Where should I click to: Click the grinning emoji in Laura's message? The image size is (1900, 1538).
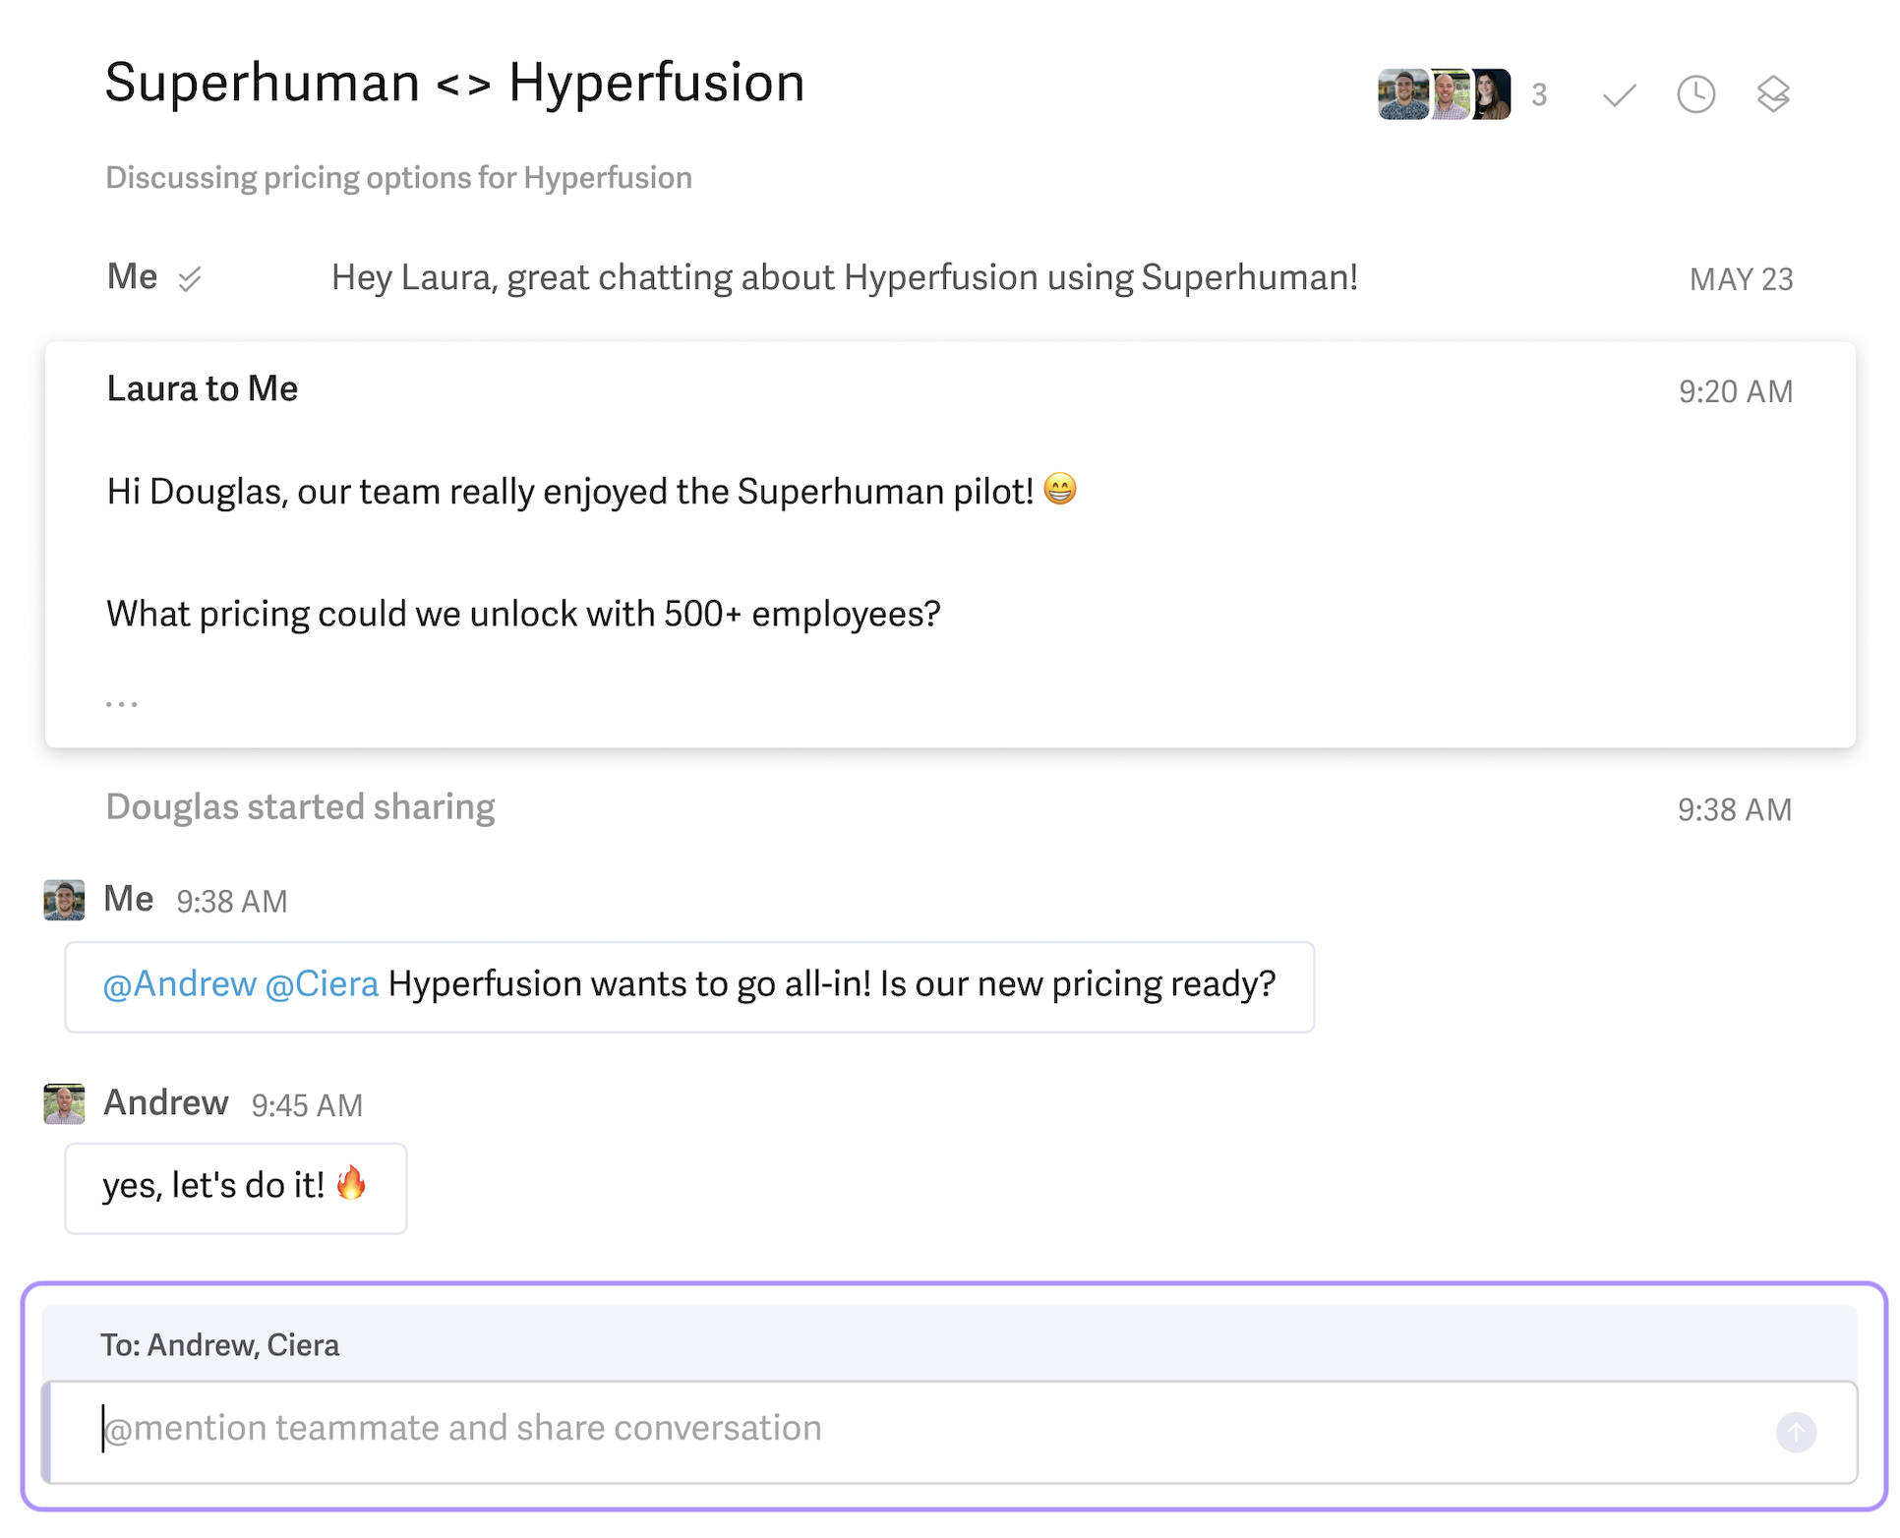1060,489
